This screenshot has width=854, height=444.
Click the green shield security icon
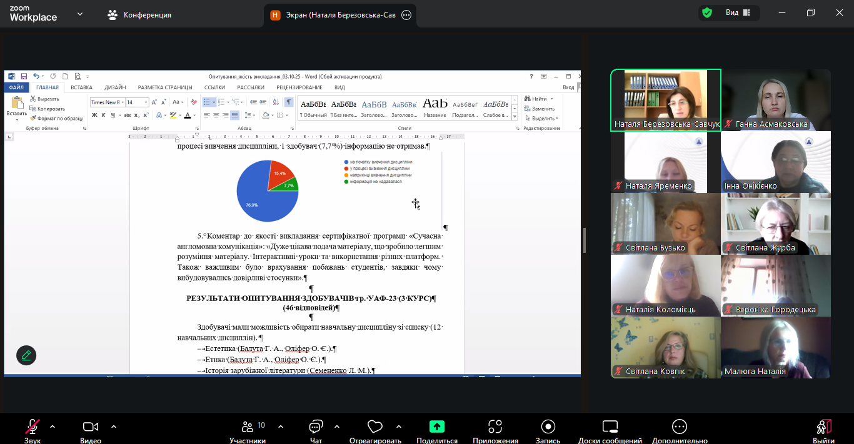coord(707,13)
